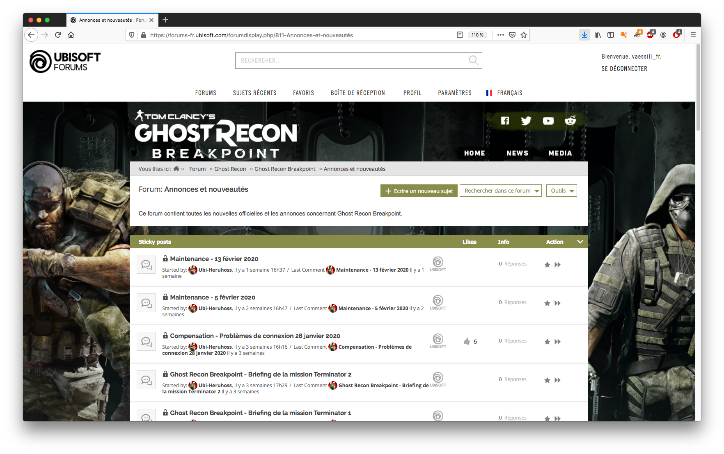Show browser sidebar icon
This screenshot has height=454, width=724.
(611, 35)
